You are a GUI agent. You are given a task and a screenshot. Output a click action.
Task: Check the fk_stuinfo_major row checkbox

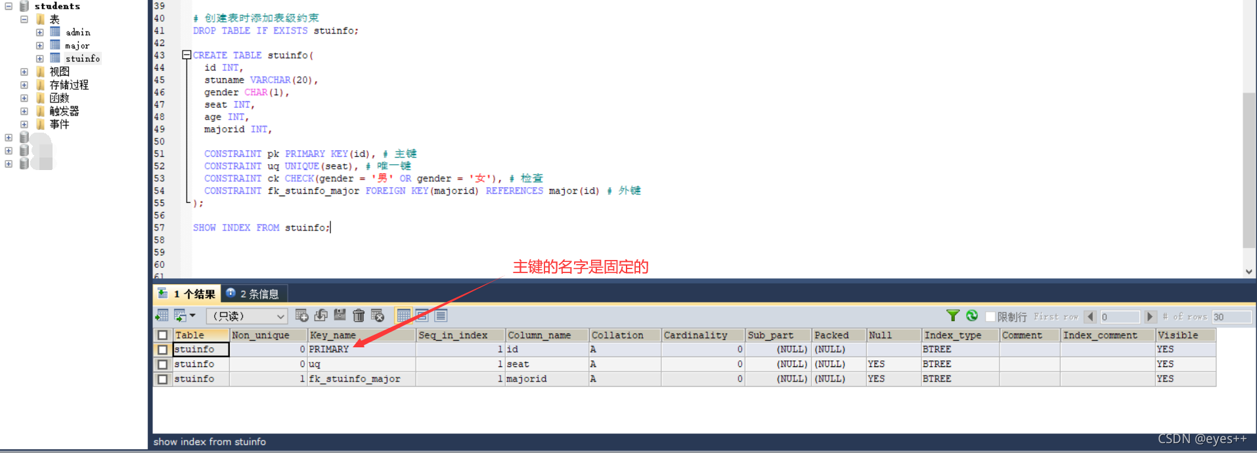[x=162, y=379]
